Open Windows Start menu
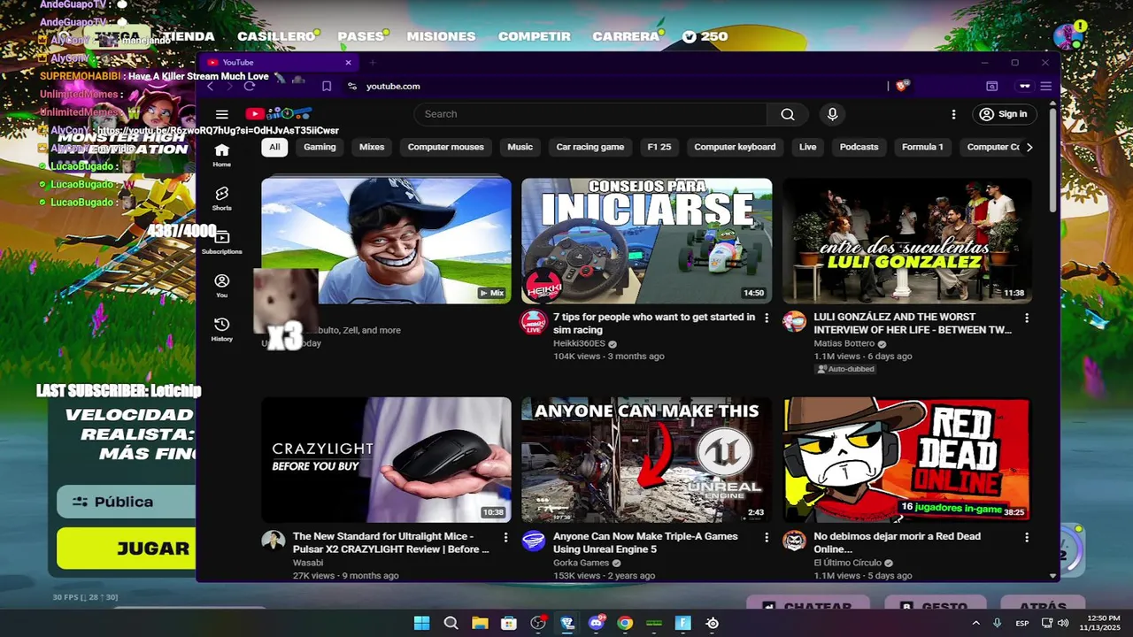 click(421, 623)
